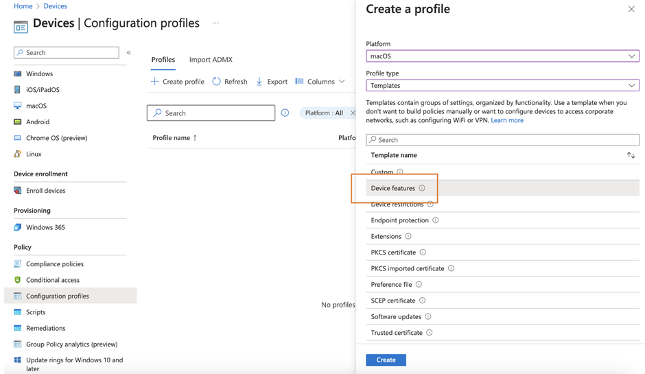
Task: Click the Create button
Action: click(386, 360)
